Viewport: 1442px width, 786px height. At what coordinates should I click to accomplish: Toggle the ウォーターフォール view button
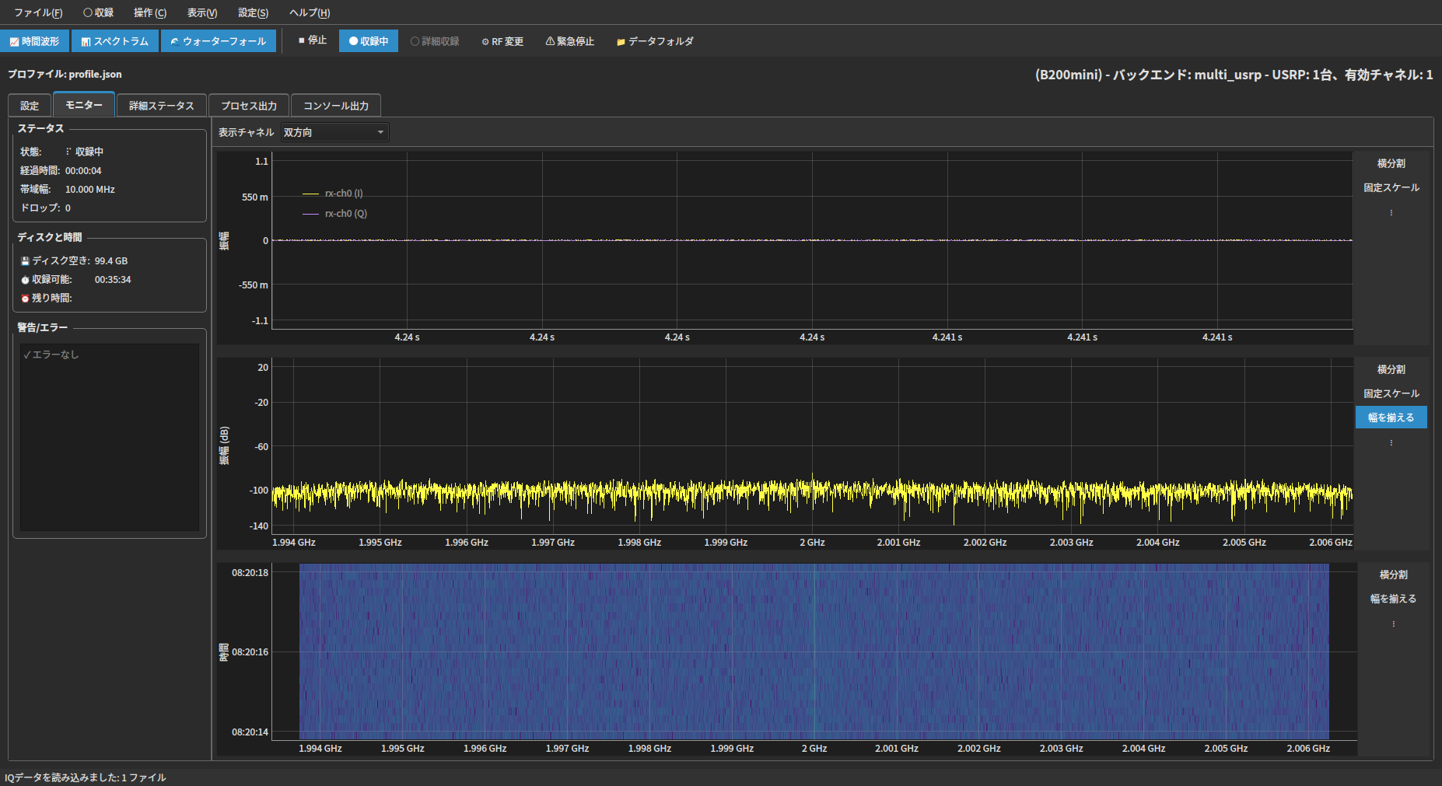click(x=219, y=41)
